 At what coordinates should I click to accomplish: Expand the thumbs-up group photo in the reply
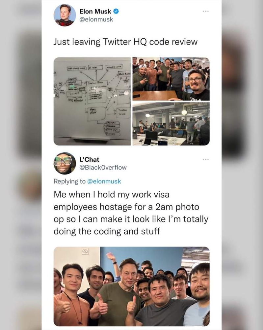[132, 286]
